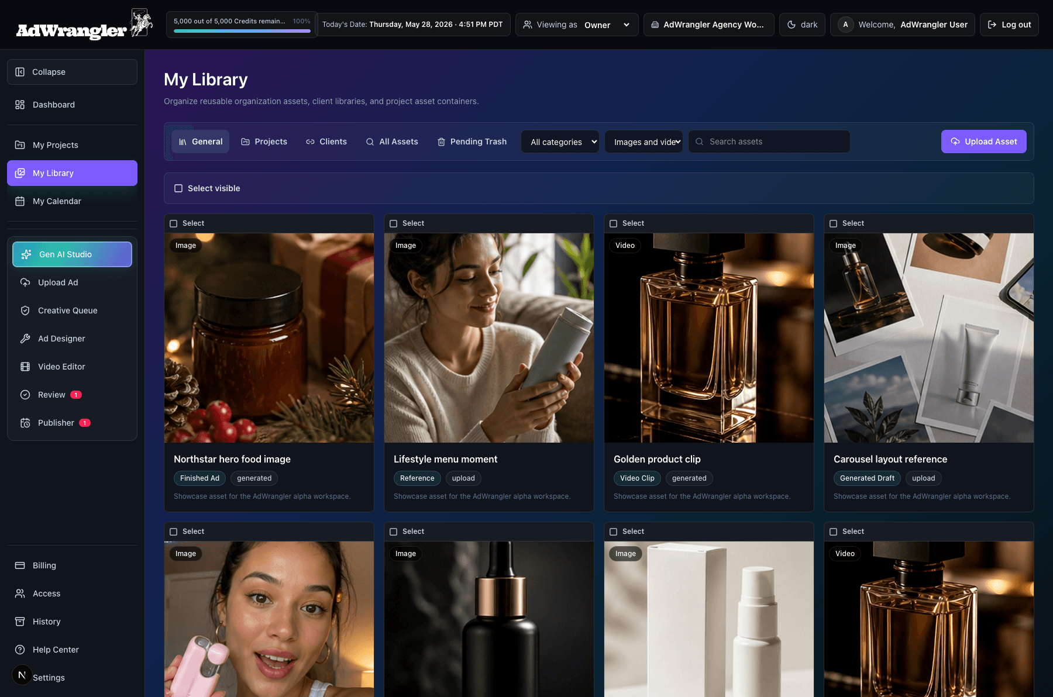The image size is (1053, 697).
Task: Select the Northstar hero food image checkbox
Action: (174, 223)
